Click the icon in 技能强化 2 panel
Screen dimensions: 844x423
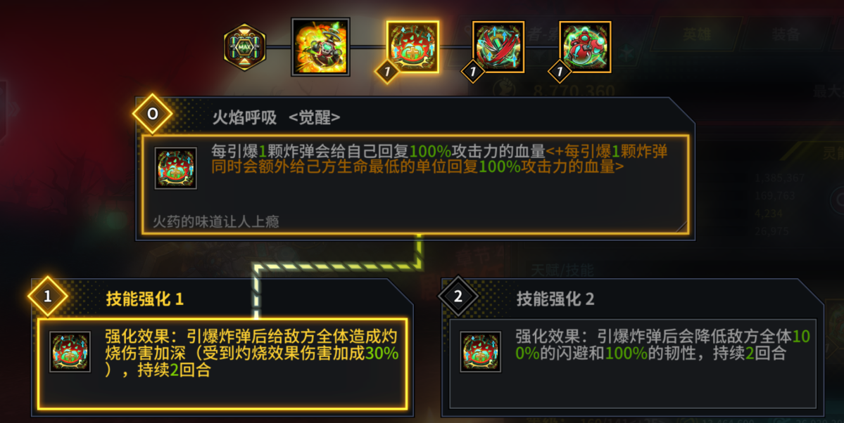(x=481, y=352)
